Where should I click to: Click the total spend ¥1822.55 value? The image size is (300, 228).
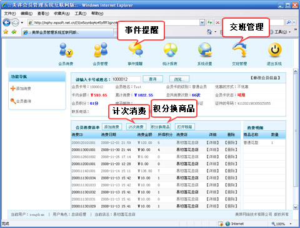point(144,95)
